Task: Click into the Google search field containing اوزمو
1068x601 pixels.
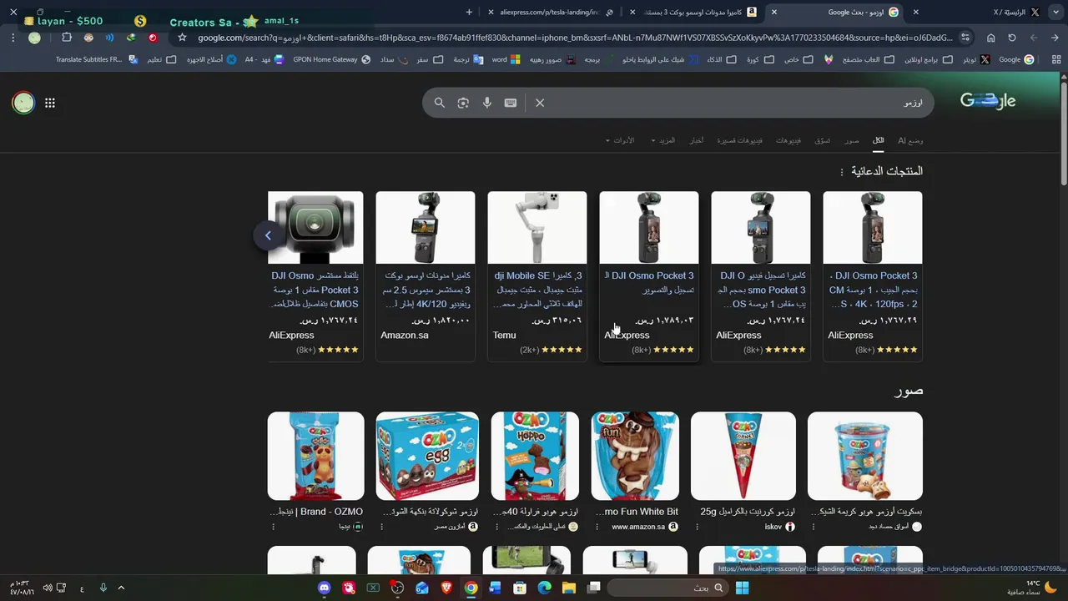Action: [734, 103]
